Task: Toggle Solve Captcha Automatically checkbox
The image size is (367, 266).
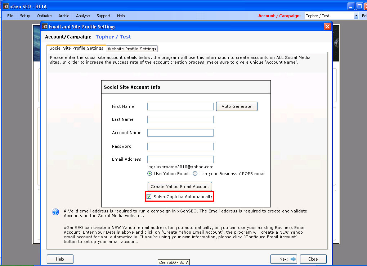Action: pyautogui.click(x=149, y=196)
